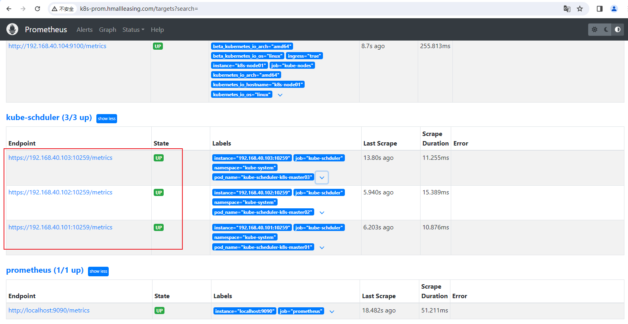Open https://192.168.40.101:10259/metrics endpoint link

click(61, 227)
